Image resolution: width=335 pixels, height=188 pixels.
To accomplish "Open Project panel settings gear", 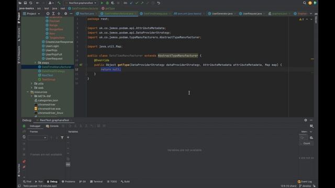I will (x=65, y=14).
